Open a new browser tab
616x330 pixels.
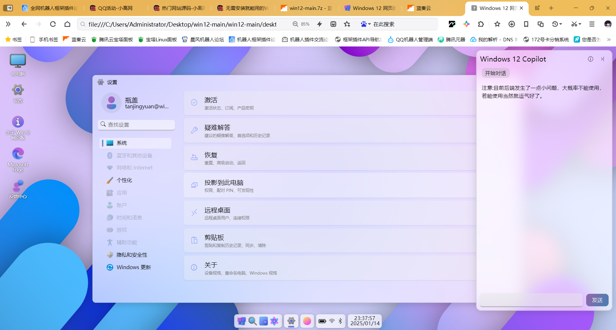point(551,8)
